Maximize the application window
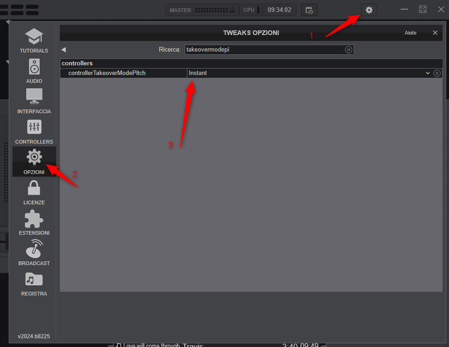Screen dimensions: 449x347 click(423, 10)
